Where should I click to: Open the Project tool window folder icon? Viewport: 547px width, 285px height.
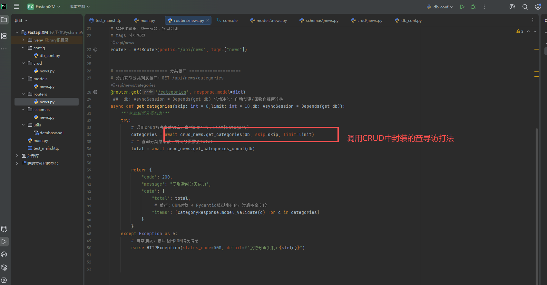tap(4, 20)
